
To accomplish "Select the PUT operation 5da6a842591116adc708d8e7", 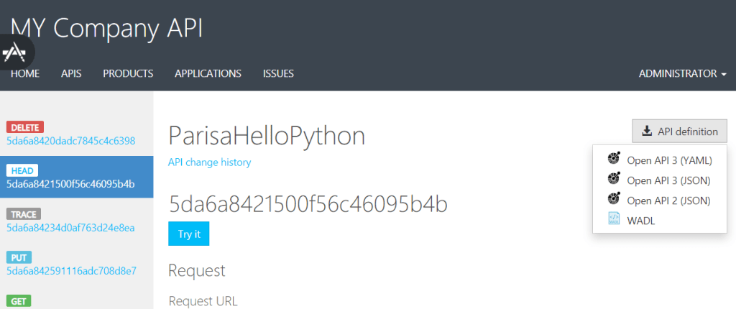I will pyautogui.click(x=70, y=271).
